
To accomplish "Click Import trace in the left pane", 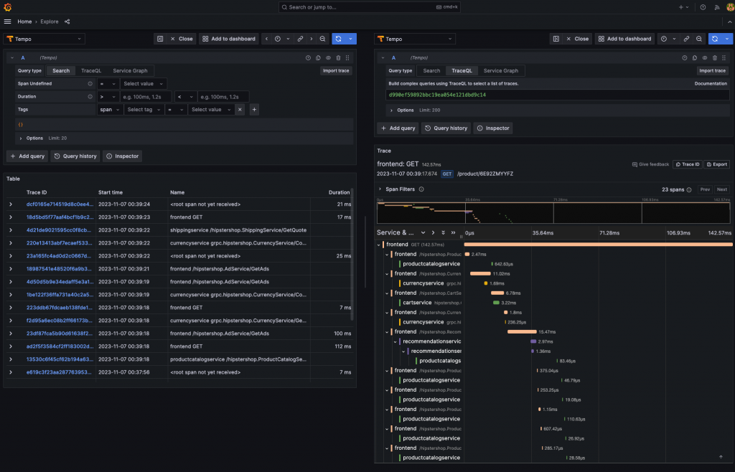I will [336, 71].
